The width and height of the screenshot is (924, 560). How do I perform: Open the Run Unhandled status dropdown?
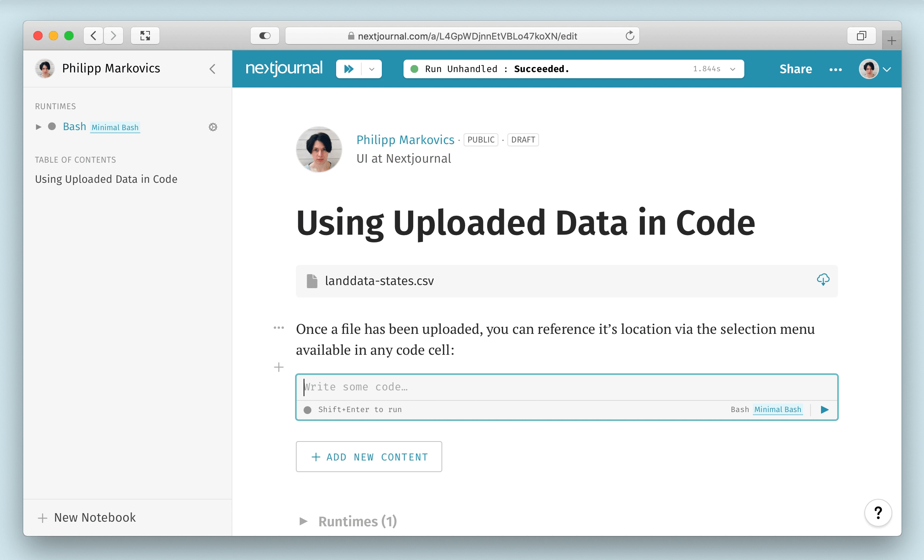[x=733, y=69]
